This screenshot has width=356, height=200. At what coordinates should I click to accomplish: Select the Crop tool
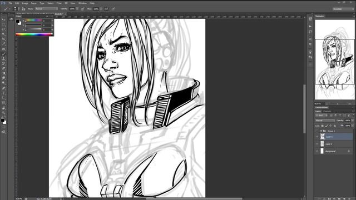tap(3, 39)
